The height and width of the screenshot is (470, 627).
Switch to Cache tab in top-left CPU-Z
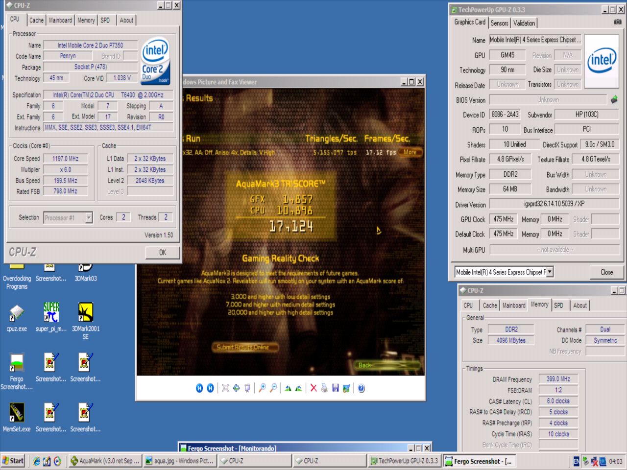[x=36, y=20]
